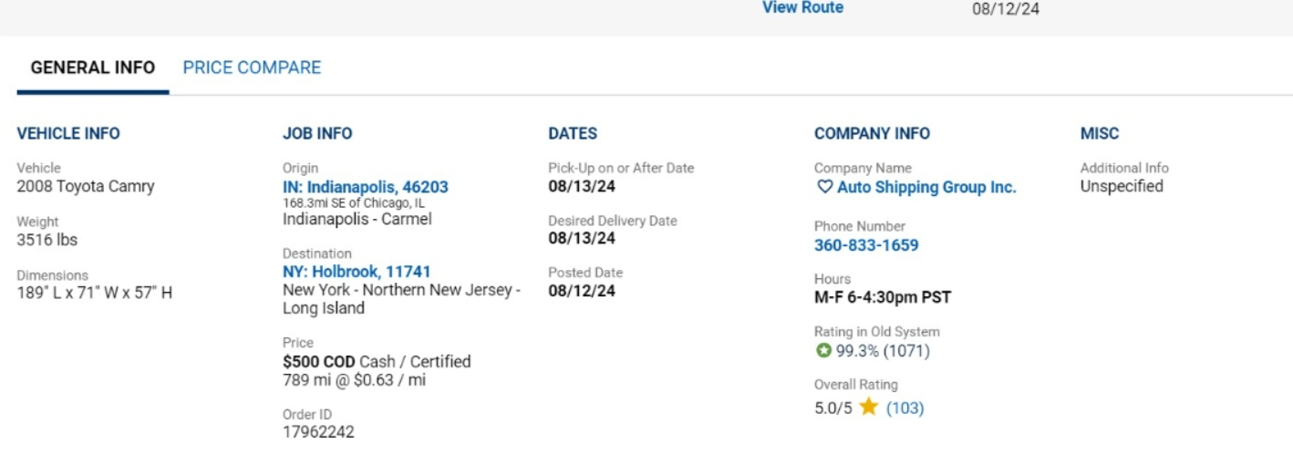Click the $500 COD price text
Screen dimensions: 1293x465
[x=319, y=362]
